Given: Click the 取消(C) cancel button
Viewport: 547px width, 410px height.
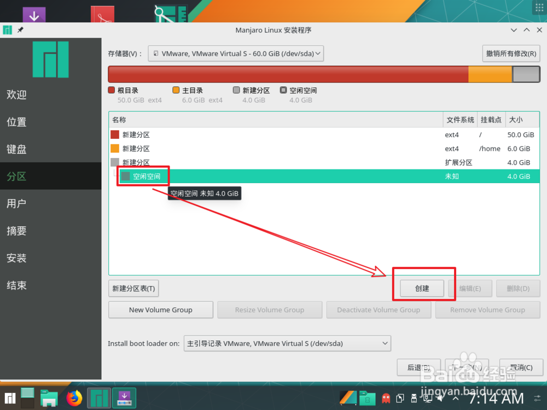Looking at the screenshot, I should pos(521,367).
